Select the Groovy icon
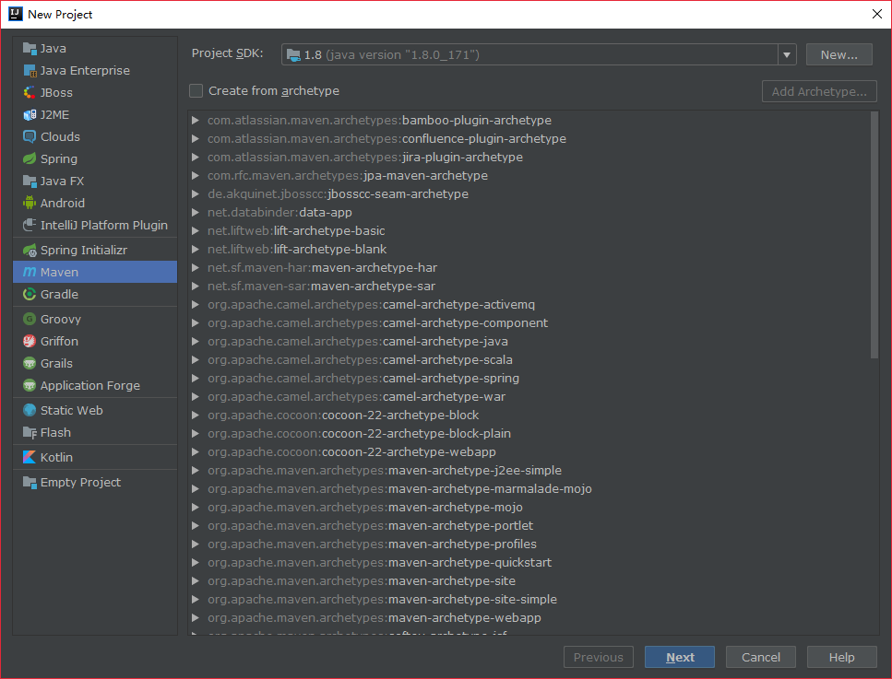The width and height of the screenshot is (892, 679). tap(30, 320)
